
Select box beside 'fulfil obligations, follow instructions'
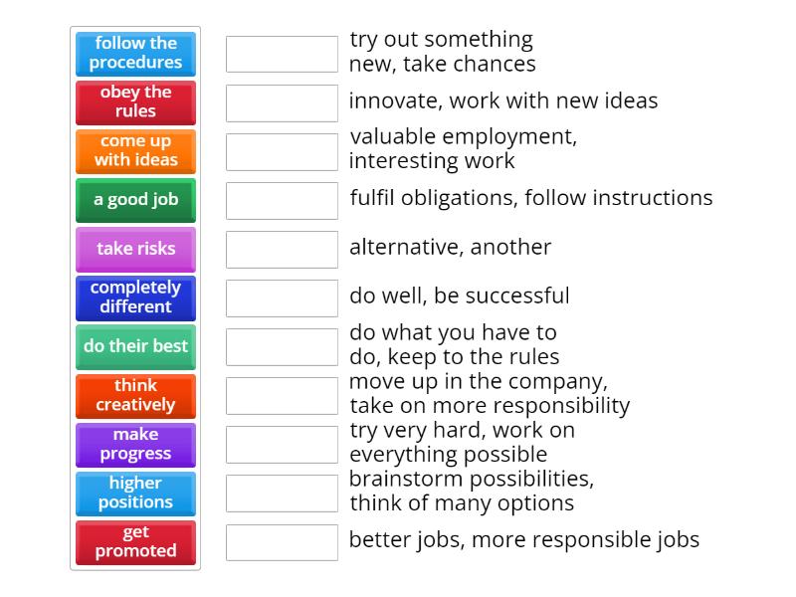pyautogui.click(x=282, y=200)
